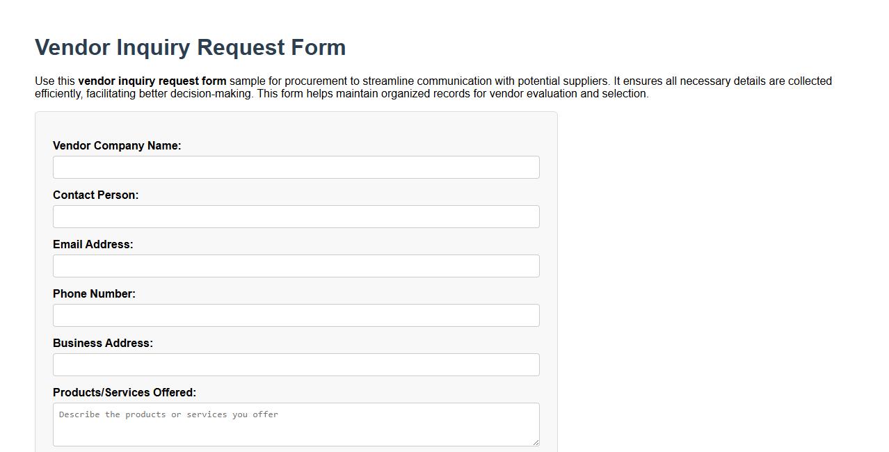889x452 pixels.
Task: Click the Vendor Inquiry Request Form heading
Action: point(190,47)
